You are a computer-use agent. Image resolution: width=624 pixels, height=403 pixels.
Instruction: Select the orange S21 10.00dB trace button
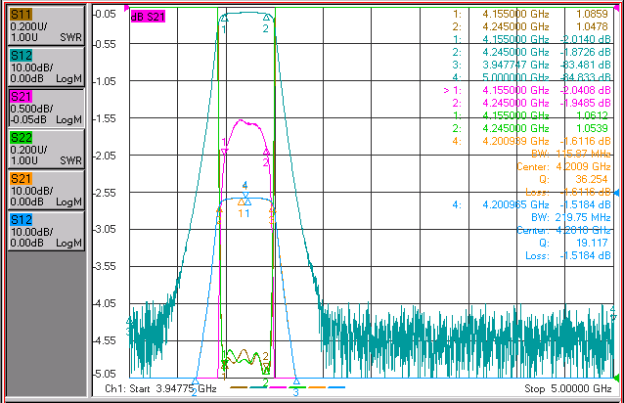coord(46,190)
